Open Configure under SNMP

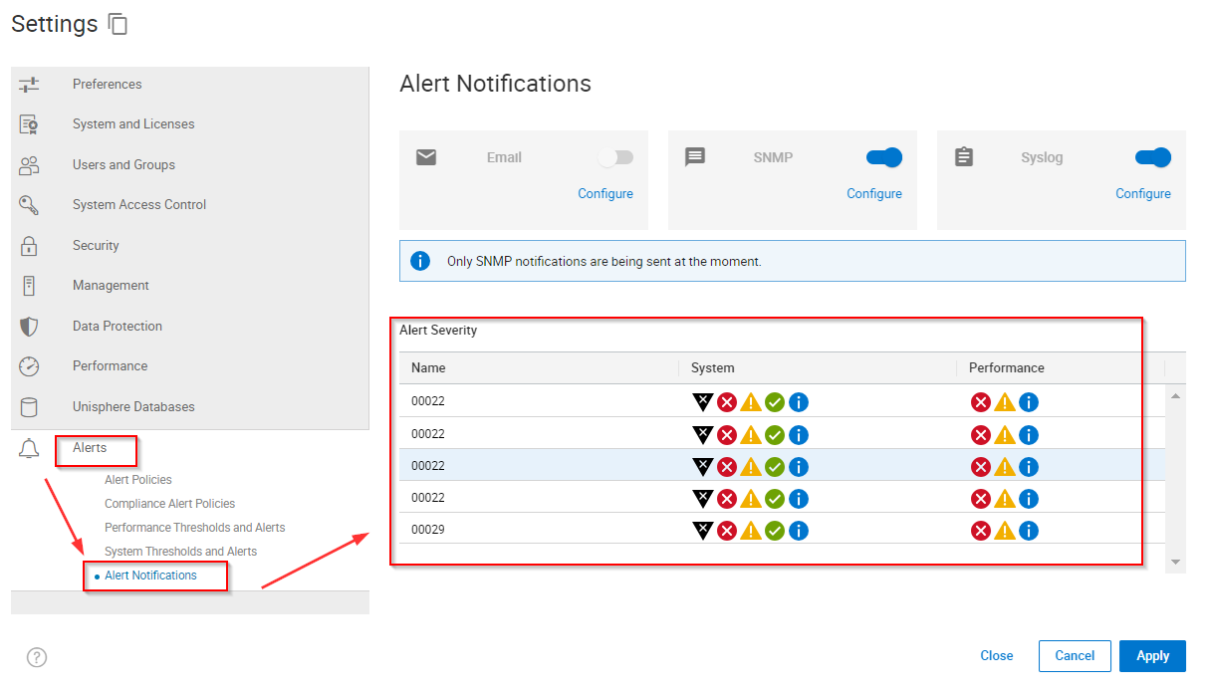[x=873, y=193]
